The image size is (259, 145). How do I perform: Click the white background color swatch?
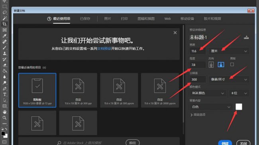pyautogui.click(x=239, y=107)
